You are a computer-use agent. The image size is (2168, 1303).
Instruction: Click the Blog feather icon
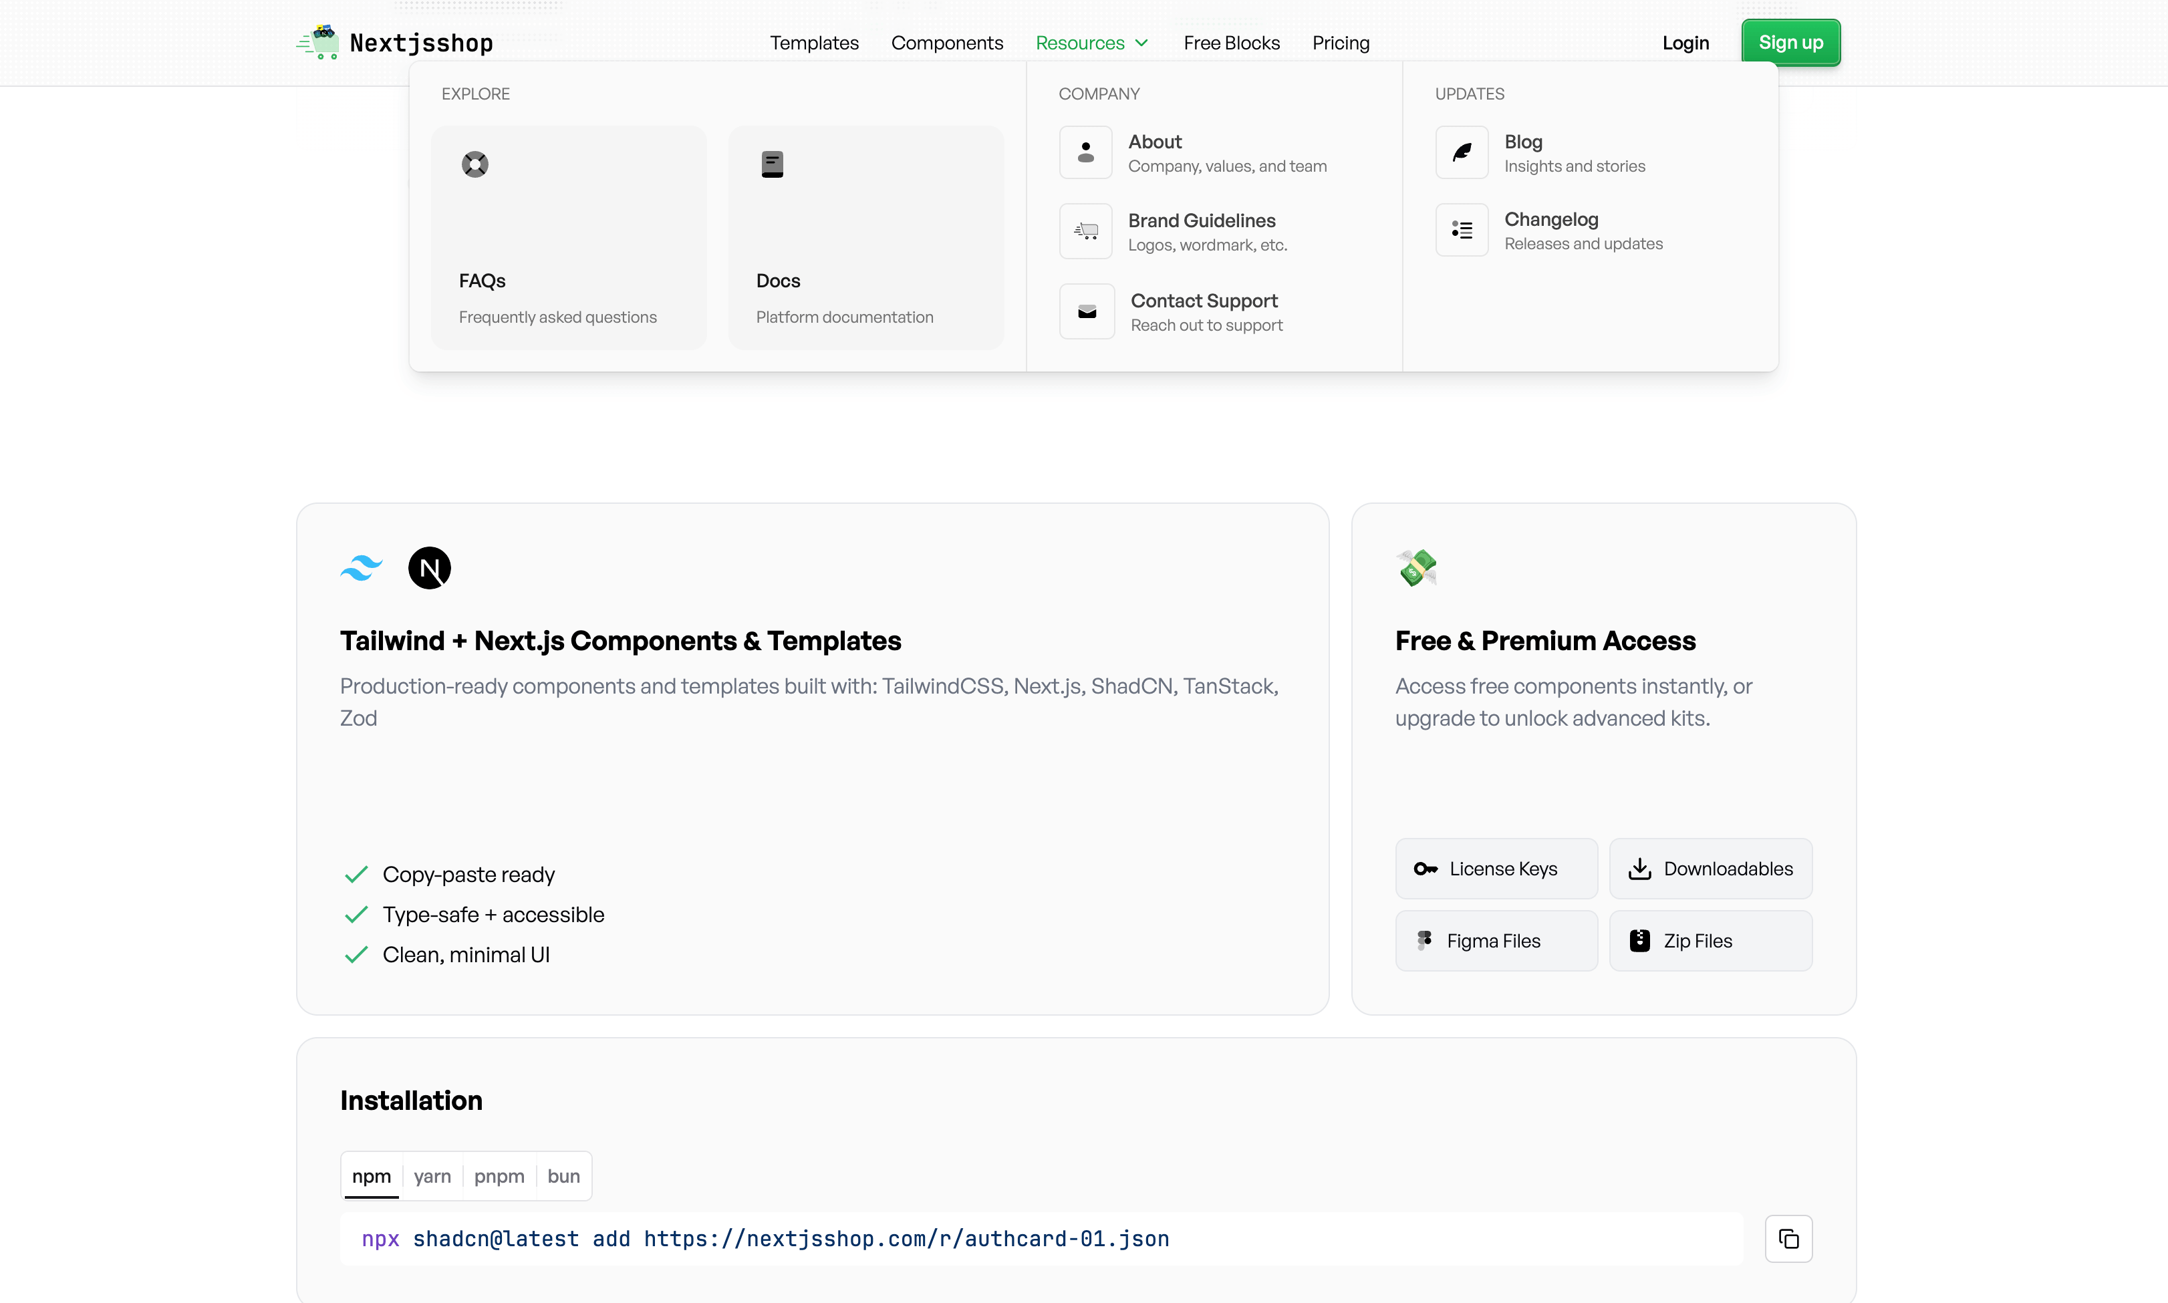tap(1462, 153)
